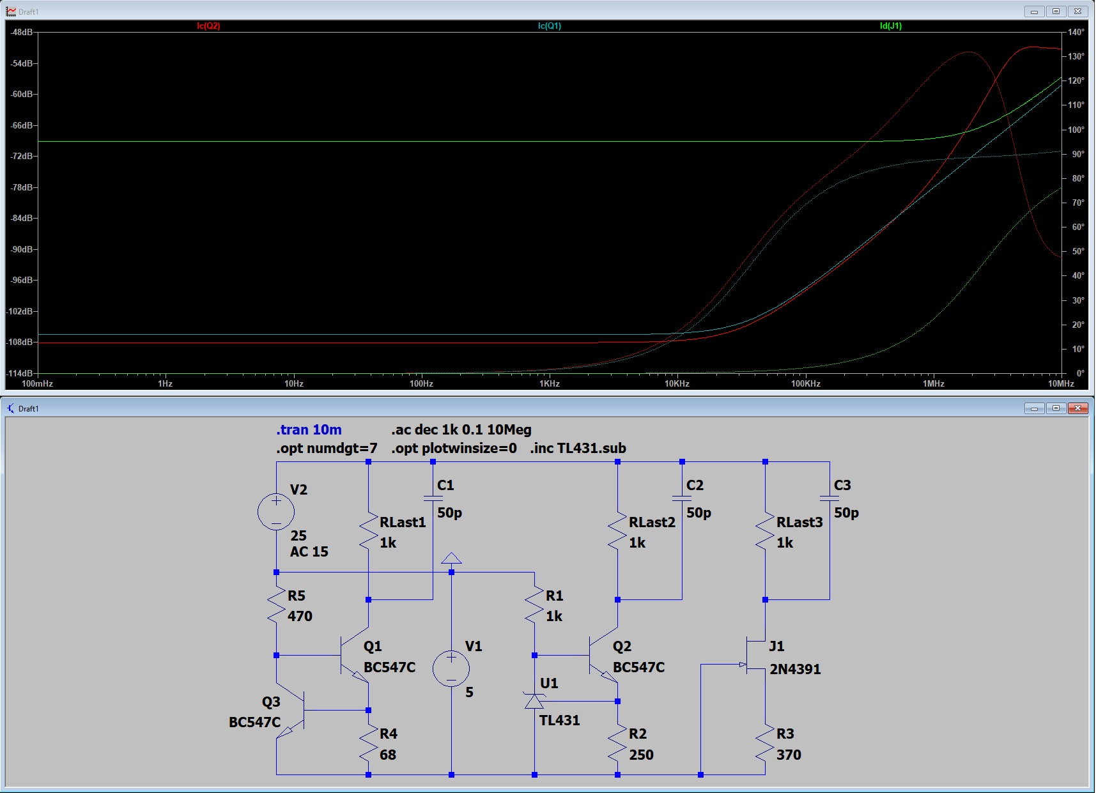Open the plot window's Draft1 title icon
Viewport: 1096px width, 793px height.
point(11,12)
